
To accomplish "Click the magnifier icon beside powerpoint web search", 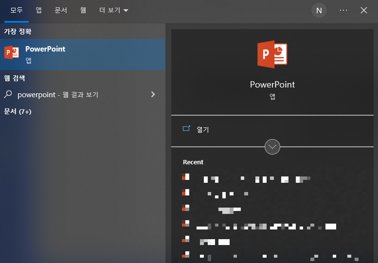I will (x=8, y=94).
